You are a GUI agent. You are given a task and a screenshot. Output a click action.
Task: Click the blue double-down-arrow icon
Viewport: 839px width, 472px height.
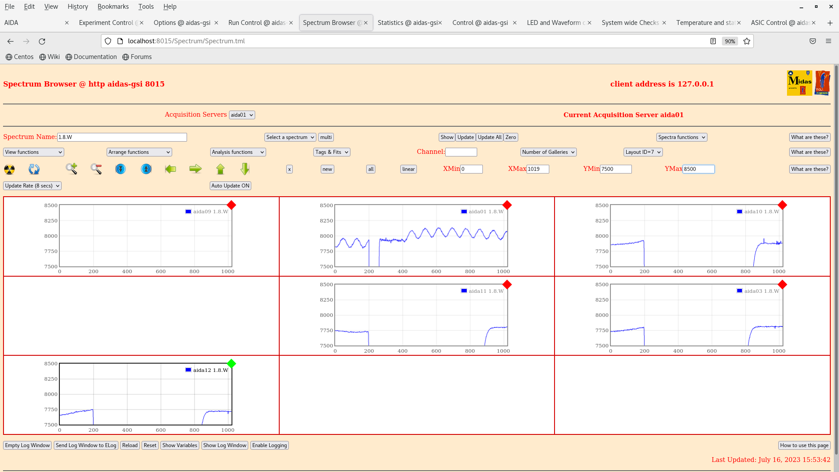point(121,169)
